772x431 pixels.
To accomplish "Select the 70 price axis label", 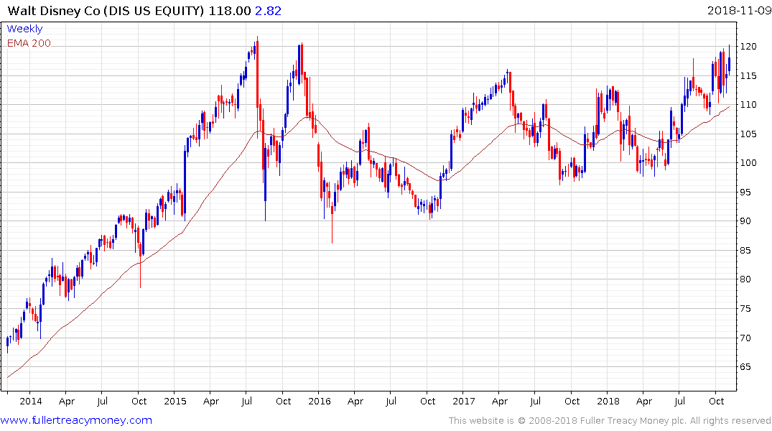I will coord(745,338).
